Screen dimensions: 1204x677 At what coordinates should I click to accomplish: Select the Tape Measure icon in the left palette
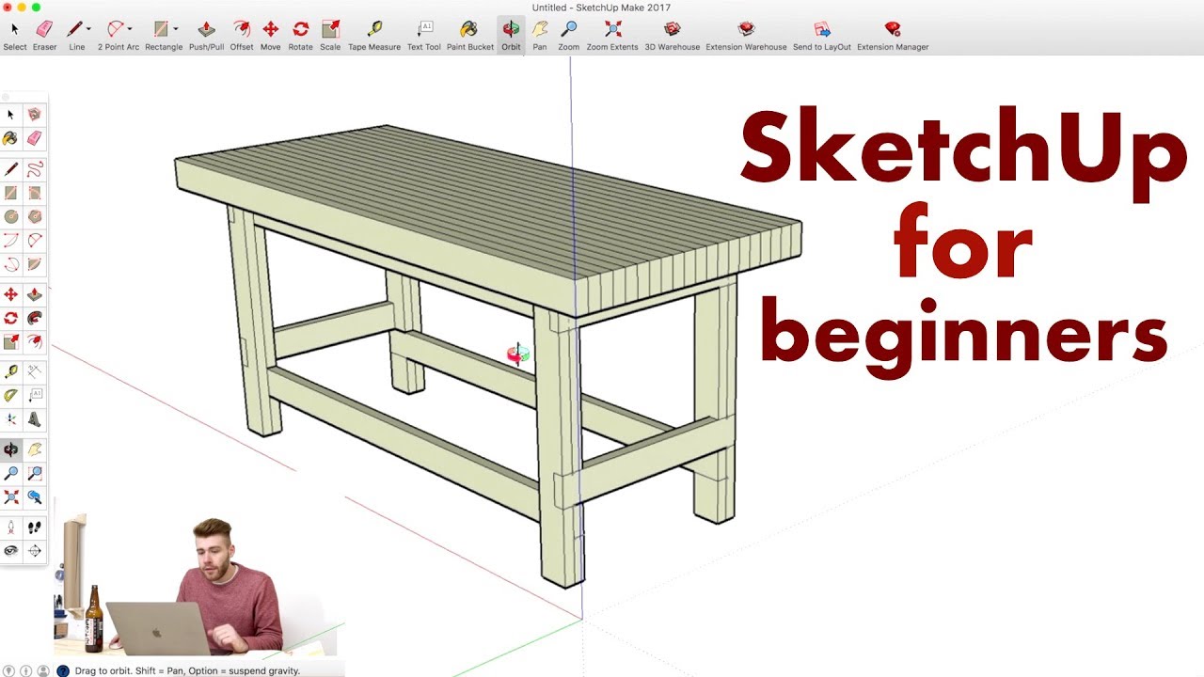pyautogui.click(x=11, y=372)
